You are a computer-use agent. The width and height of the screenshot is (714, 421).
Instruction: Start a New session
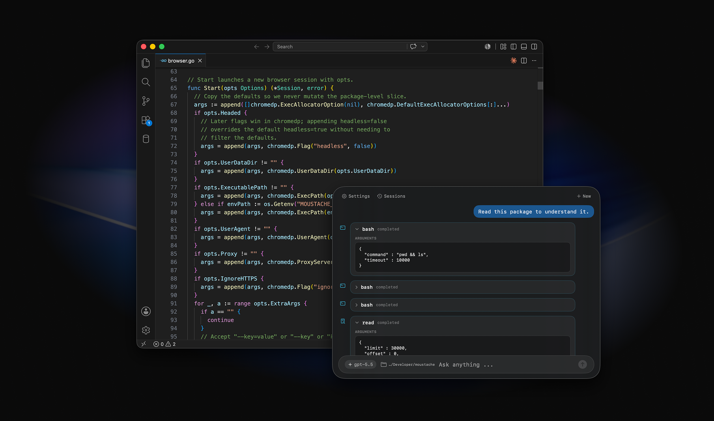584,196
